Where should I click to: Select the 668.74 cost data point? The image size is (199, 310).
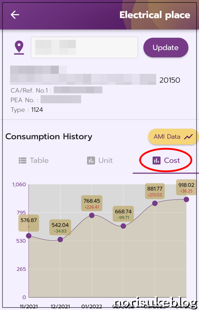123,226
